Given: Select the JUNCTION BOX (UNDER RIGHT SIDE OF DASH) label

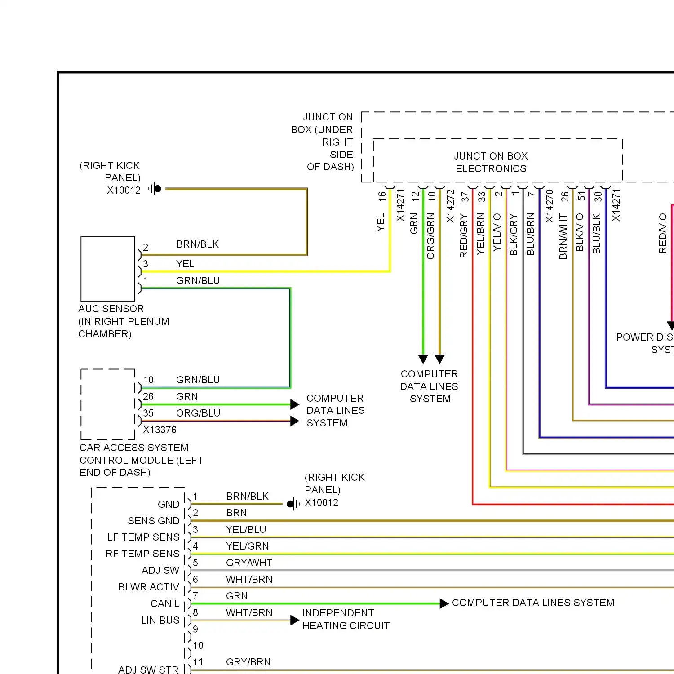Looking at the screenshot, I should [x=323, y=142].
